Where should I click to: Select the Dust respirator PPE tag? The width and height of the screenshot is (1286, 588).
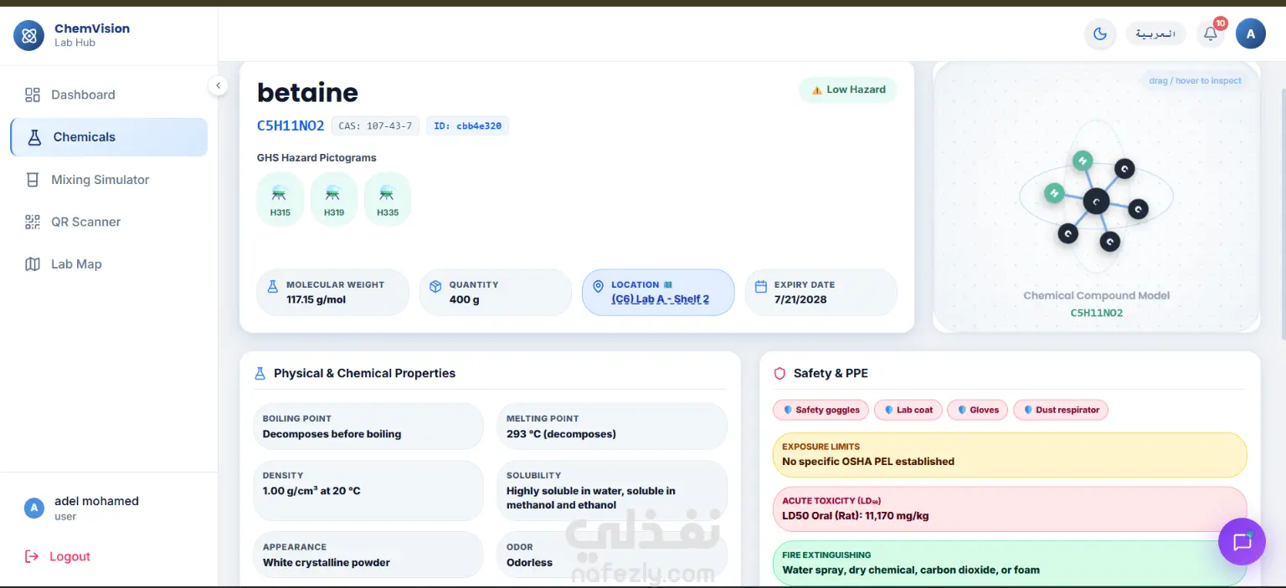point(1061,410)
